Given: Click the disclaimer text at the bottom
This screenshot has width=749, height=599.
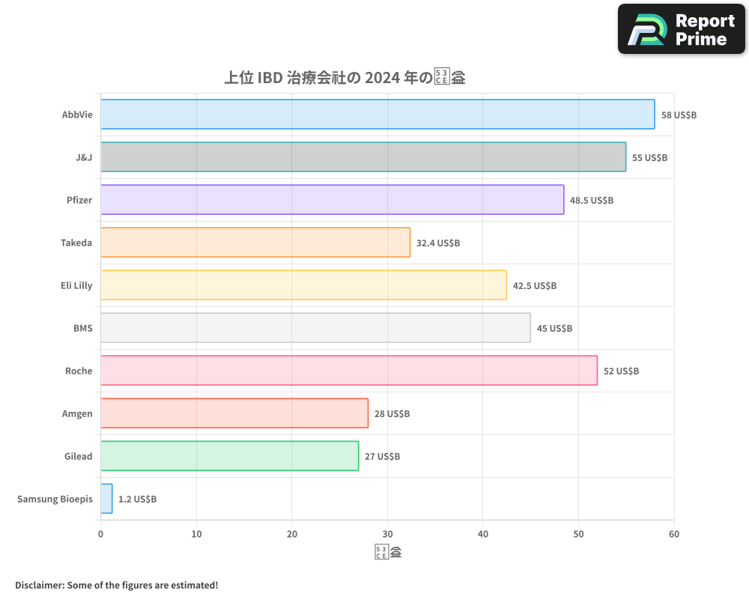Looking at the screenshot, I should tap(115, 585).
